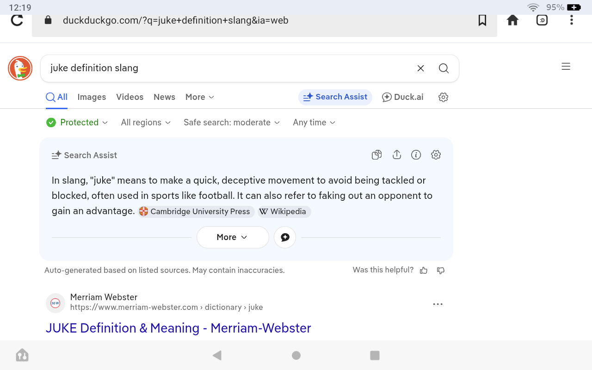
Task: Switch to the Images tab
Action: pos(92,97)
